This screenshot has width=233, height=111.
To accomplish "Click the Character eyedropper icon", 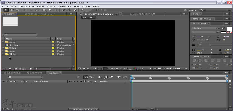I will pyautogui.click(x=223, y=28).
